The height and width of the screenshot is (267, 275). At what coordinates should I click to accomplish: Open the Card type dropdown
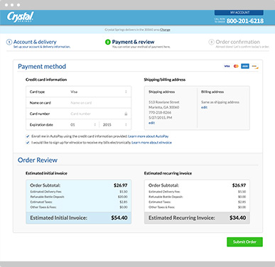tap(99, 92)
